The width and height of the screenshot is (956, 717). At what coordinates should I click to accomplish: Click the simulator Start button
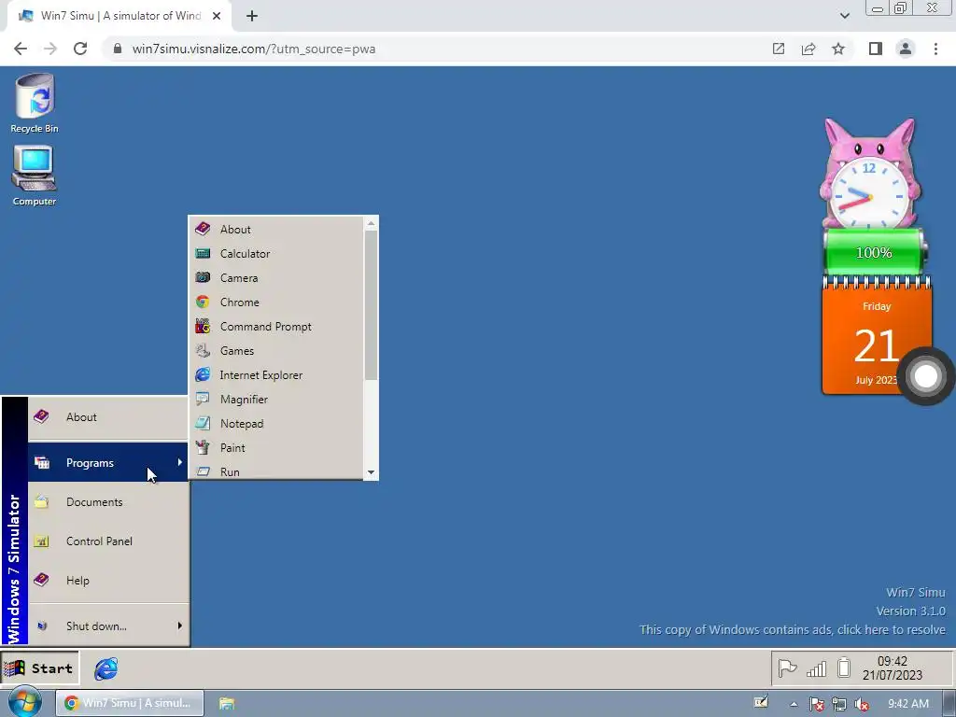pyautogui.click(x=39, y=668)
